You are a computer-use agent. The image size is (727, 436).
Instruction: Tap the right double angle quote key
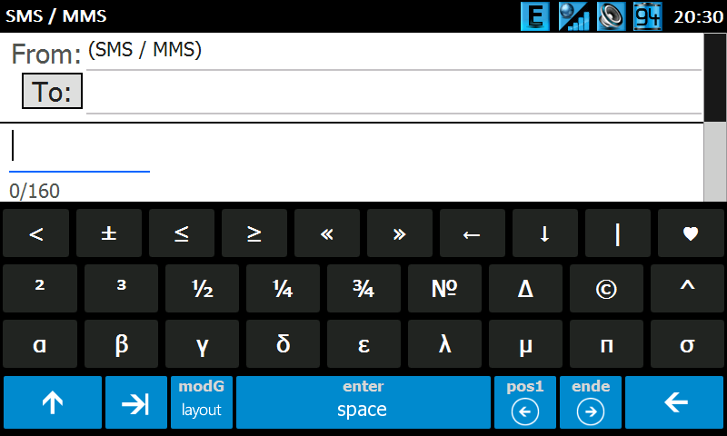(400, 233)
